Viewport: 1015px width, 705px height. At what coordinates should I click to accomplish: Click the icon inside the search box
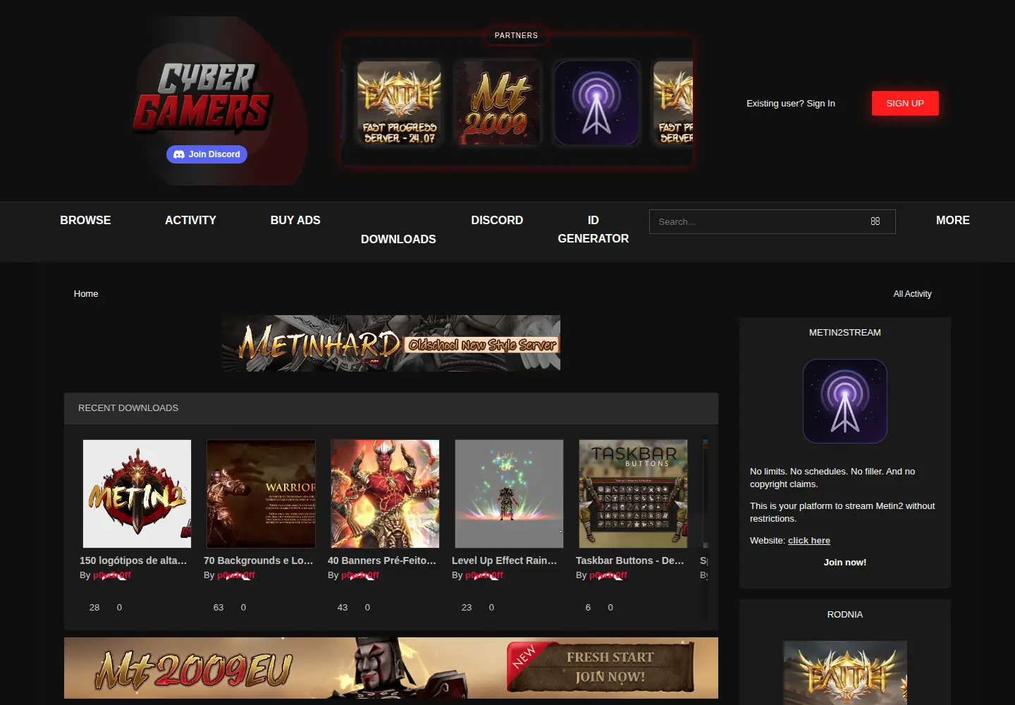(875, 221)
